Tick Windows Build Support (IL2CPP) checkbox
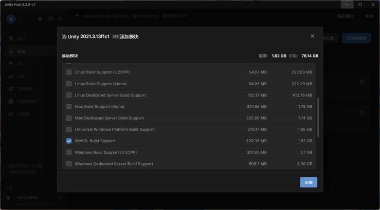 point(69,152)
